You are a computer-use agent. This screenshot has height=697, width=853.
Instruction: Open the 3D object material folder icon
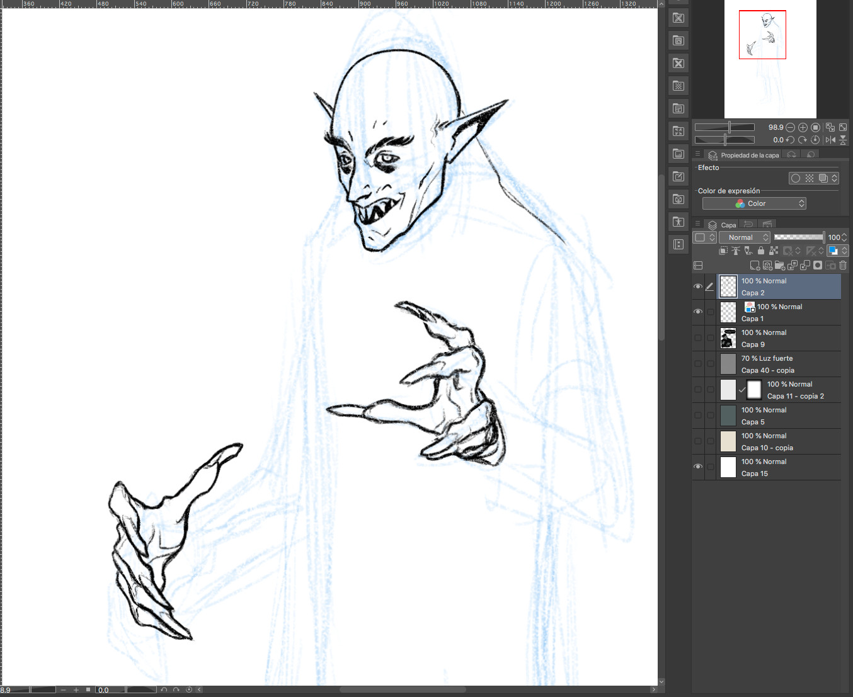[x=678, y=199]
